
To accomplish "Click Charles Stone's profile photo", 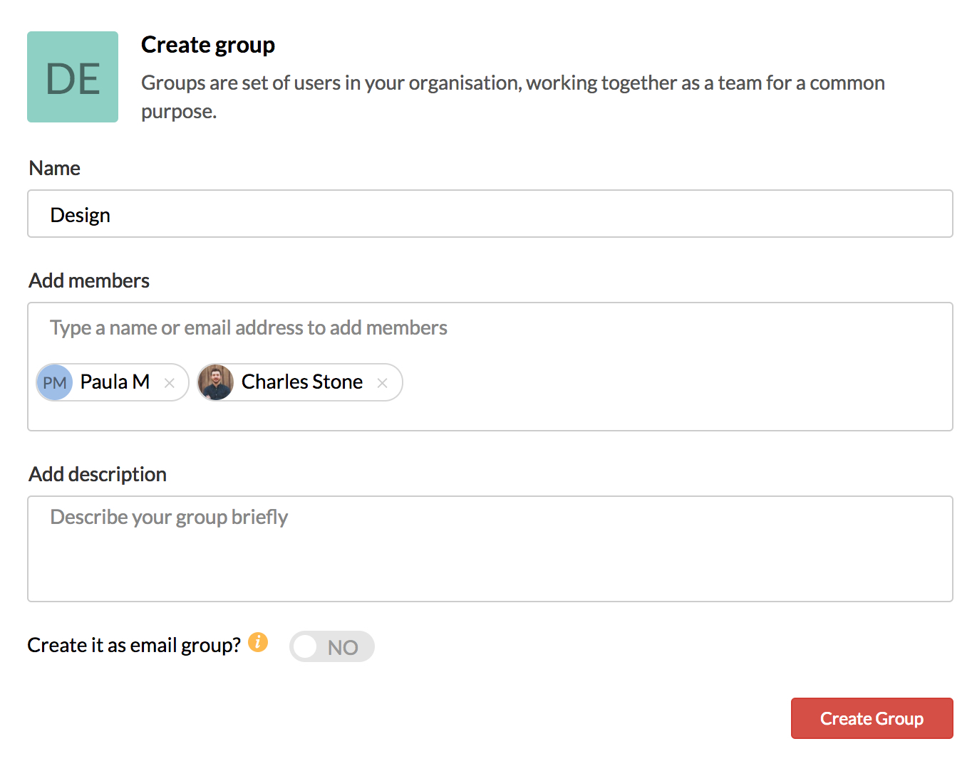I will (x=216, y=383).
